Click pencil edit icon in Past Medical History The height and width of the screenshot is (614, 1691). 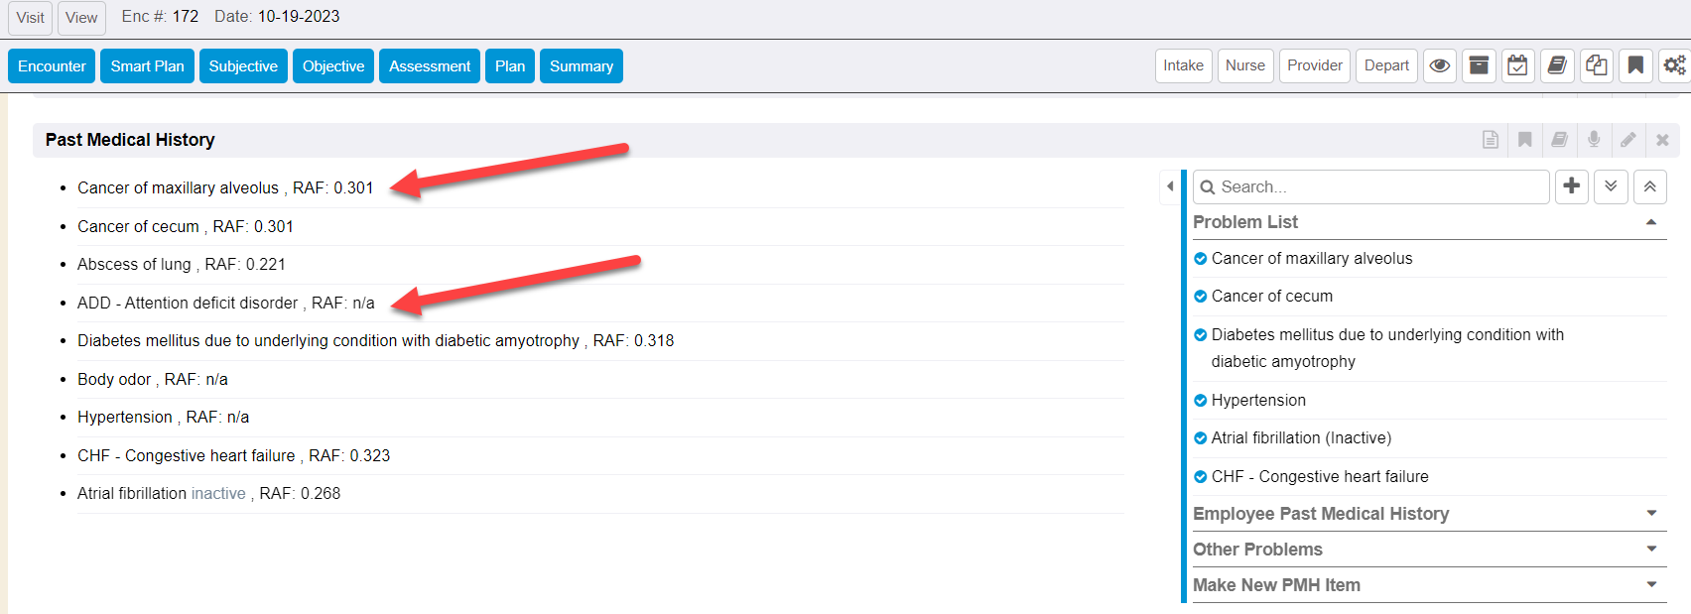coord(1628,140)
